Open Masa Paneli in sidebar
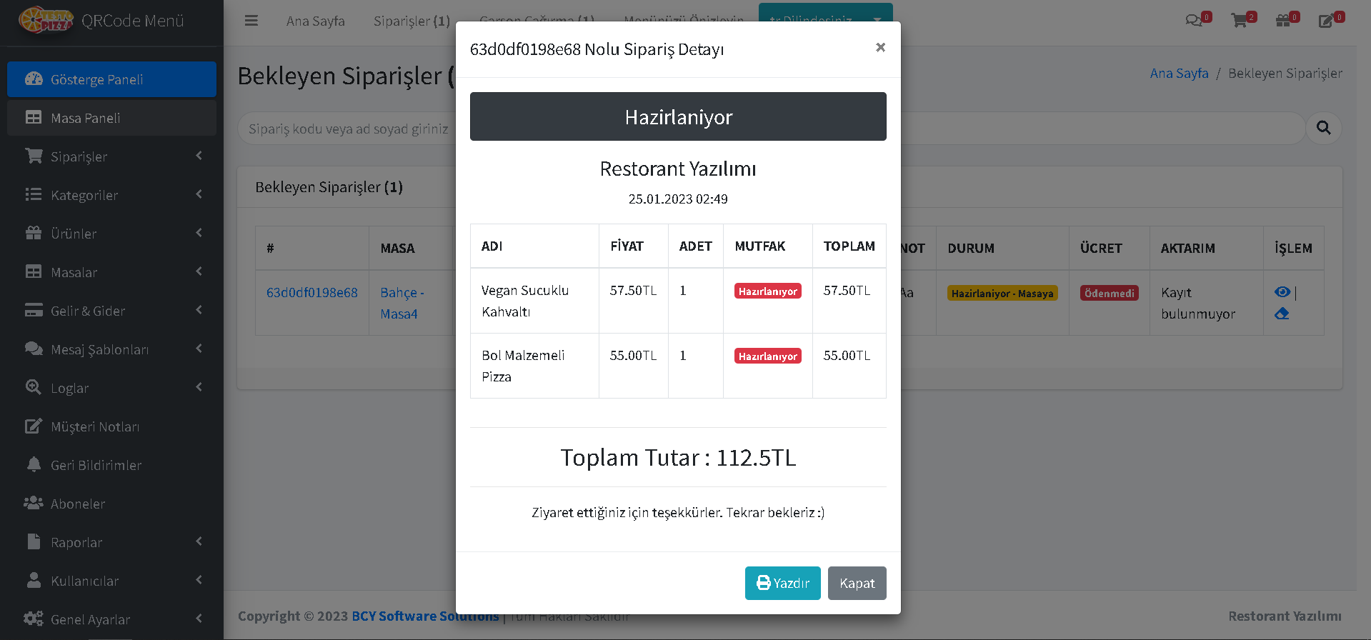This screenshot has width=1371, height=640. point(111,118)
